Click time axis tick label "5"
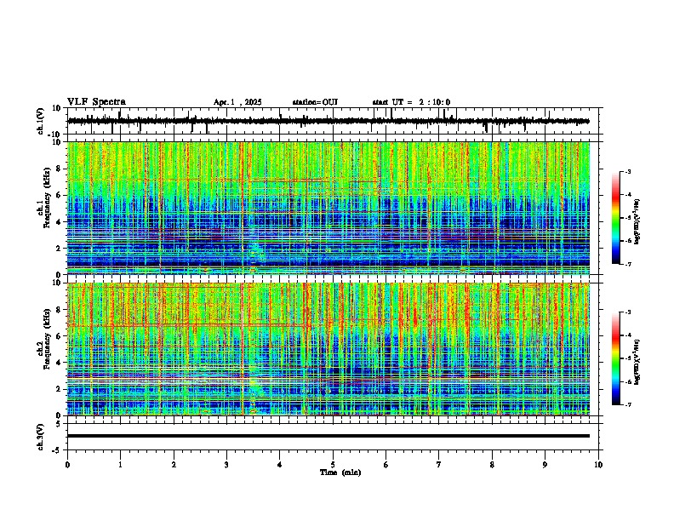 pos(333,465)
